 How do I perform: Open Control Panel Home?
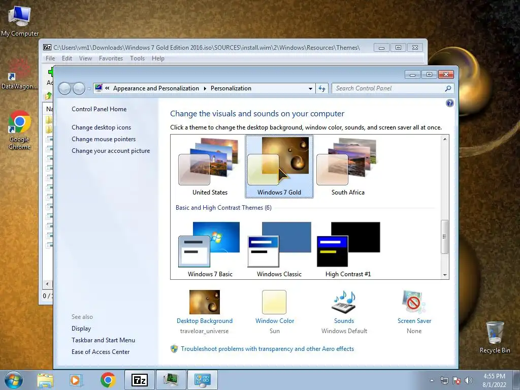pos(99,109)
